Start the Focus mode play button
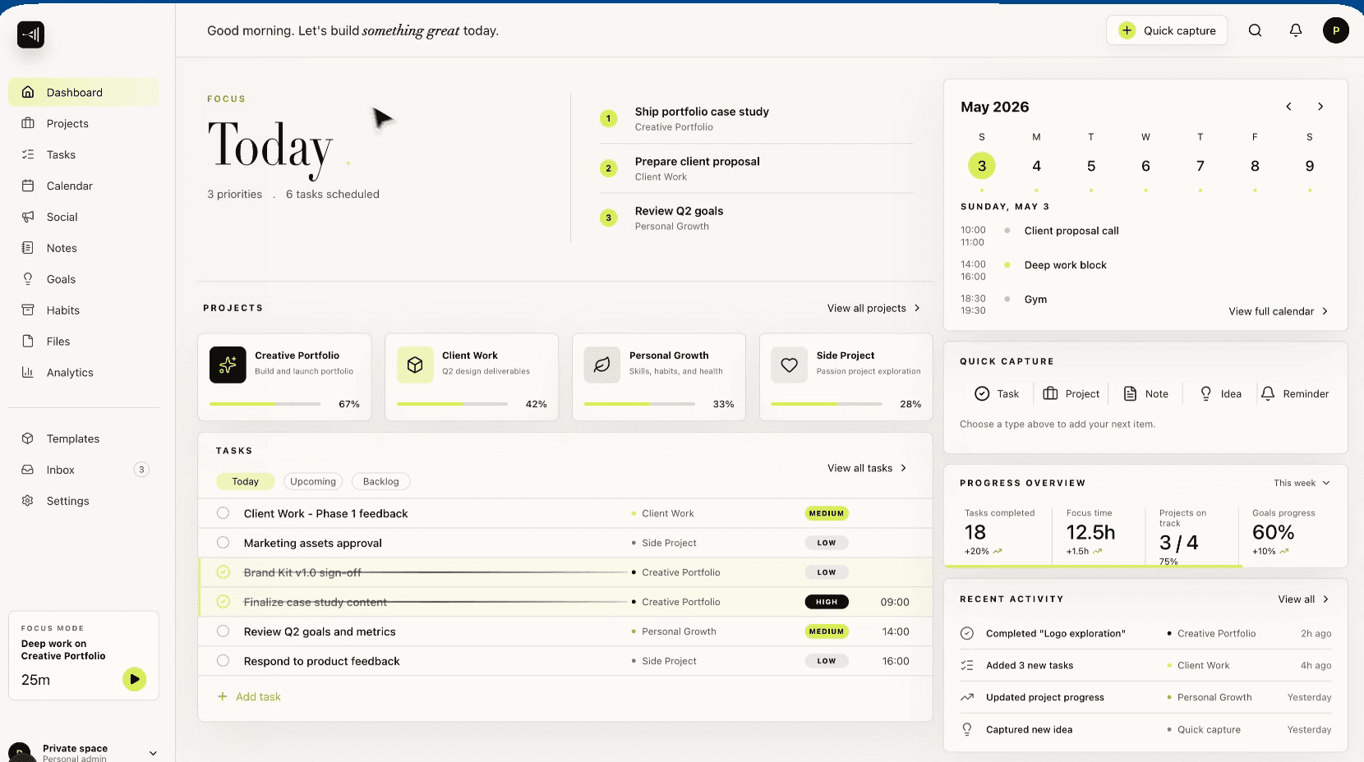This screenshot has width=1364, height=762. [x=134, y=679]
